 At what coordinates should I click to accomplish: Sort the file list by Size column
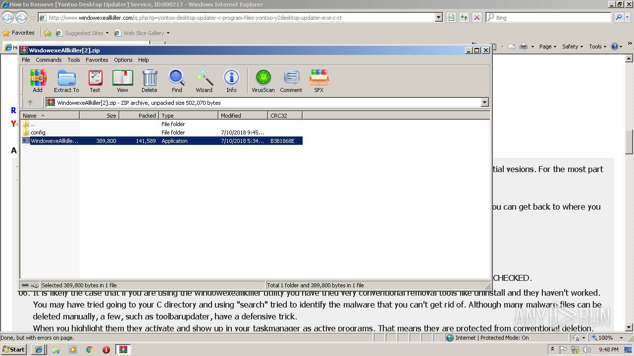point(99,115)
